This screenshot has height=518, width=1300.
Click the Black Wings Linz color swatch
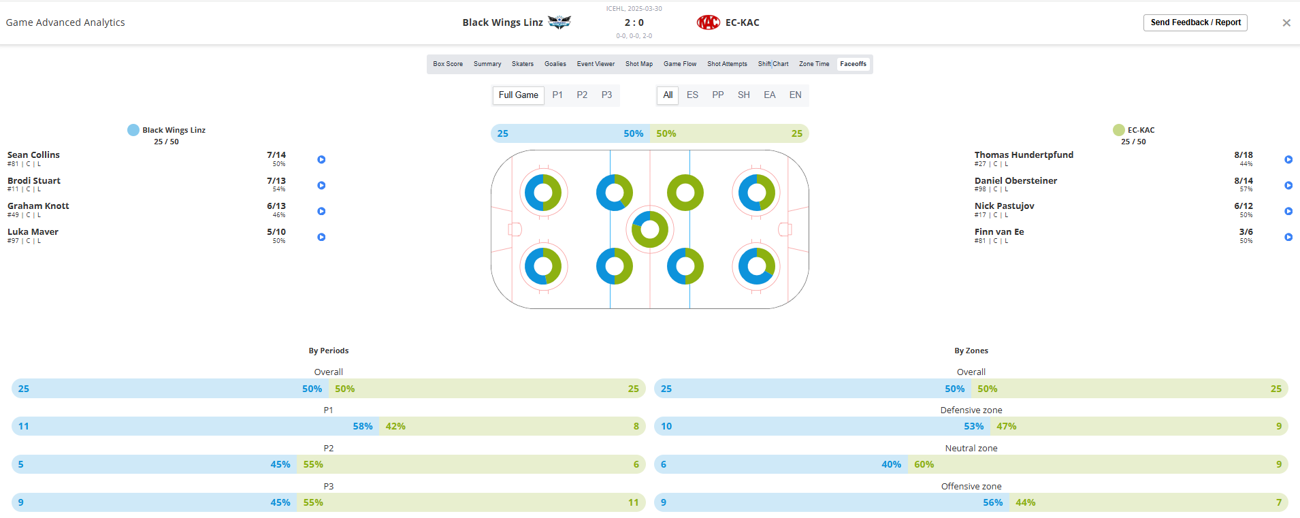coord(133,130)
